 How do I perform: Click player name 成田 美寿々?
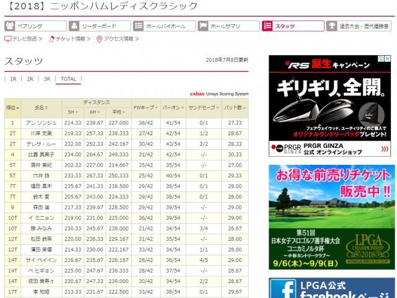click(41, 281)
